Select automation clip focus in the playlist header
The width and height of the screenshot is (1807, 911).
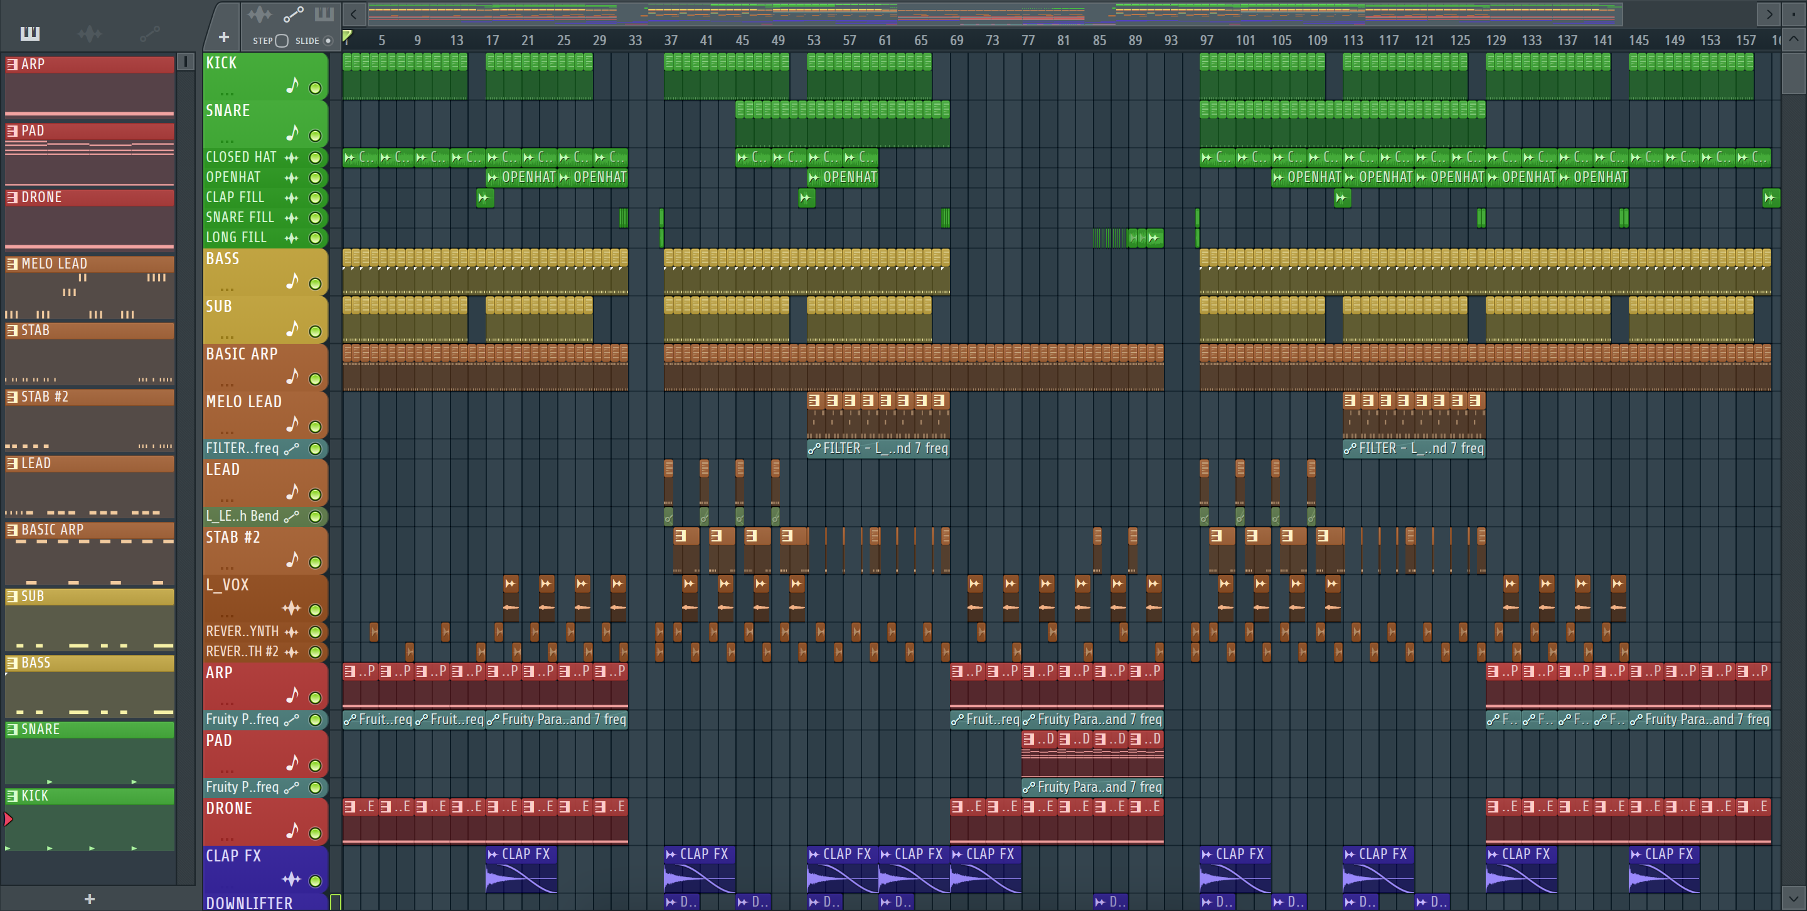292,14
